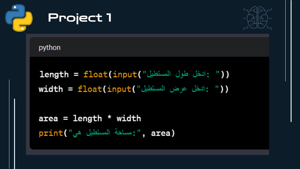Click the width variable on second line

click(x=51, y=89)
